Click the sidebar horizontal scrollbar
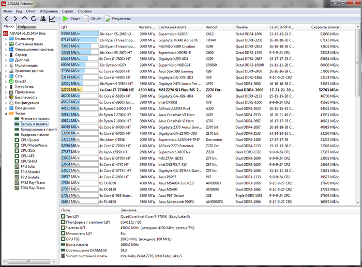The height and width of the screenshot is (267, 362). click(x=28, y=261)
